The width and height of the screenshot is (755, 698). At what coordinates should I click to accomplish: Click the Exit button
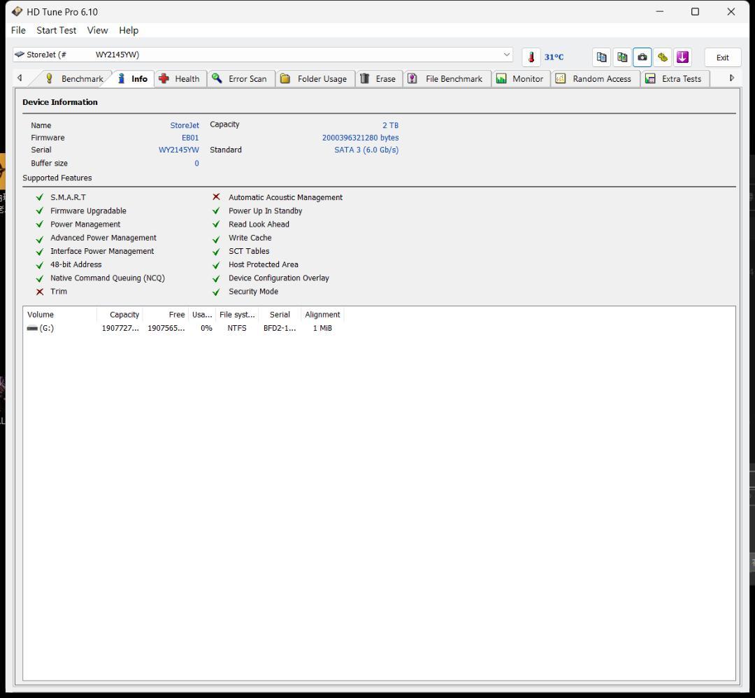pyautogui.click(x=722, y=57)
